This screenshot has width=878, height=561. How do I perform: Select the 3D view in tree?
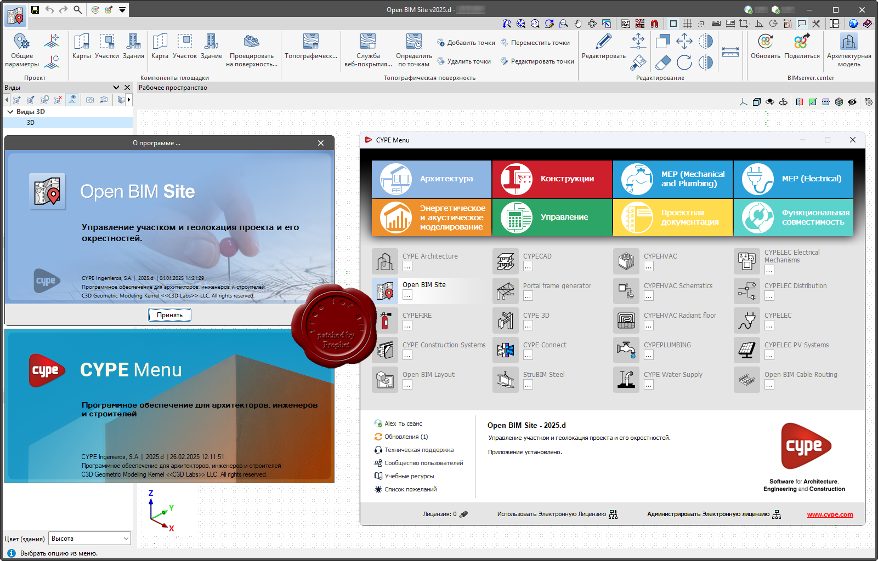(67, 123)
